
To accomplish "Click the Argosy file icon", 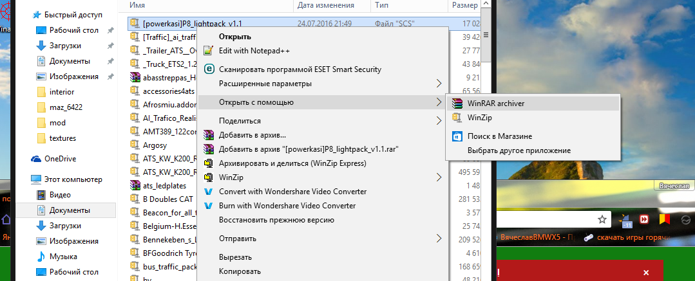I will tap(135, 144).
